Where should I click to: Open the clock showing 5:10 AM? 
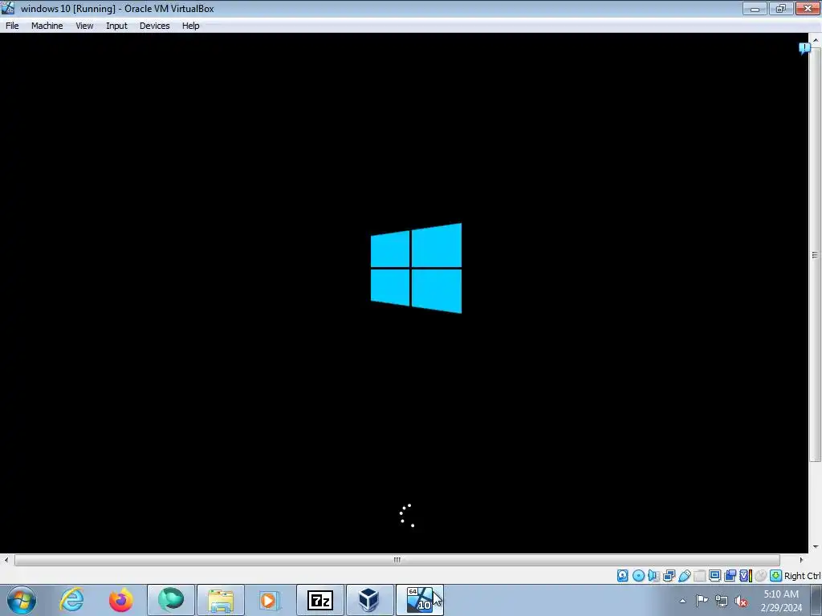click(x=781, y=600)
